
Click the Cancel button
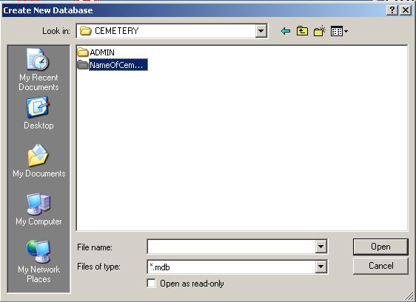380,266
